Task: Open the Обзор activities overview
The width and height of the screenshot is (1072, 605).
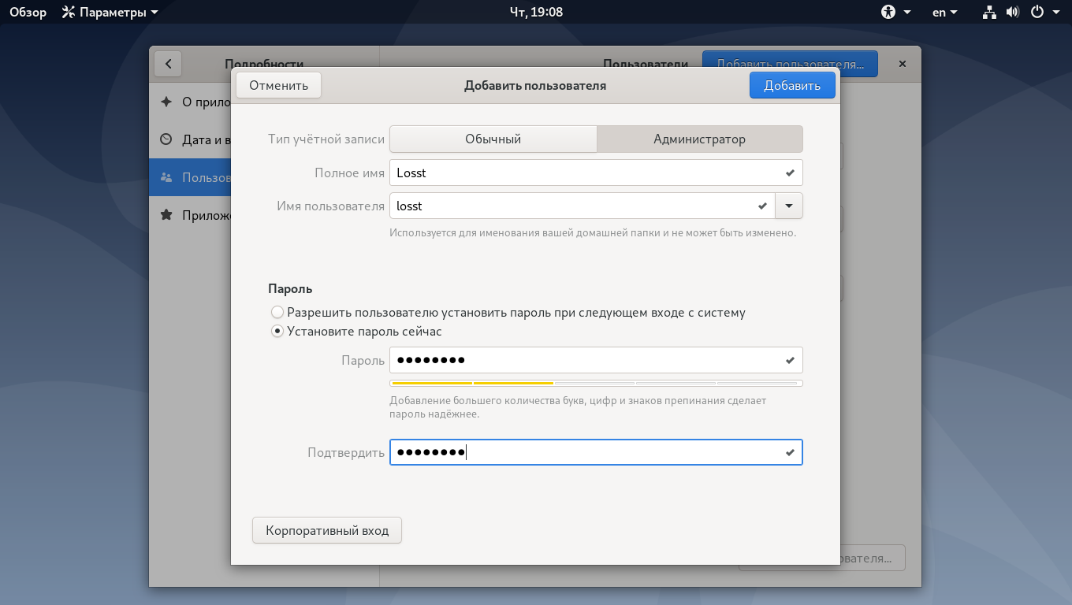Action: (28, 12)
